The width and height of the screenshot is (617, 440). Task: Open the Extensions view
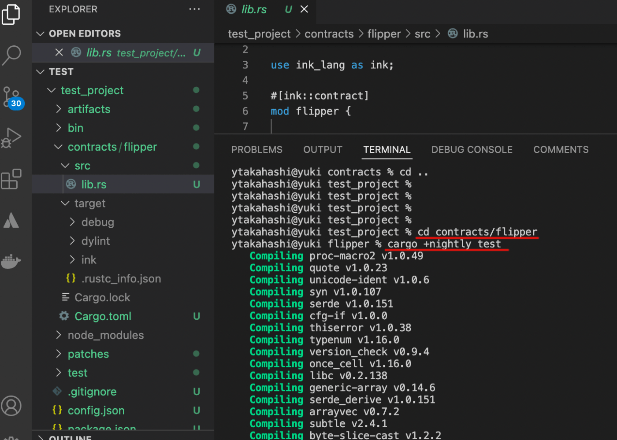11,179
